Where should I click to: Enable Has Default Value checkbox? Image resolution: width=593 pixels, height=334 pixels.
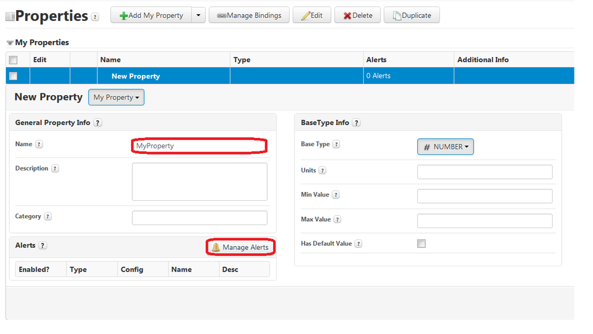421,244
